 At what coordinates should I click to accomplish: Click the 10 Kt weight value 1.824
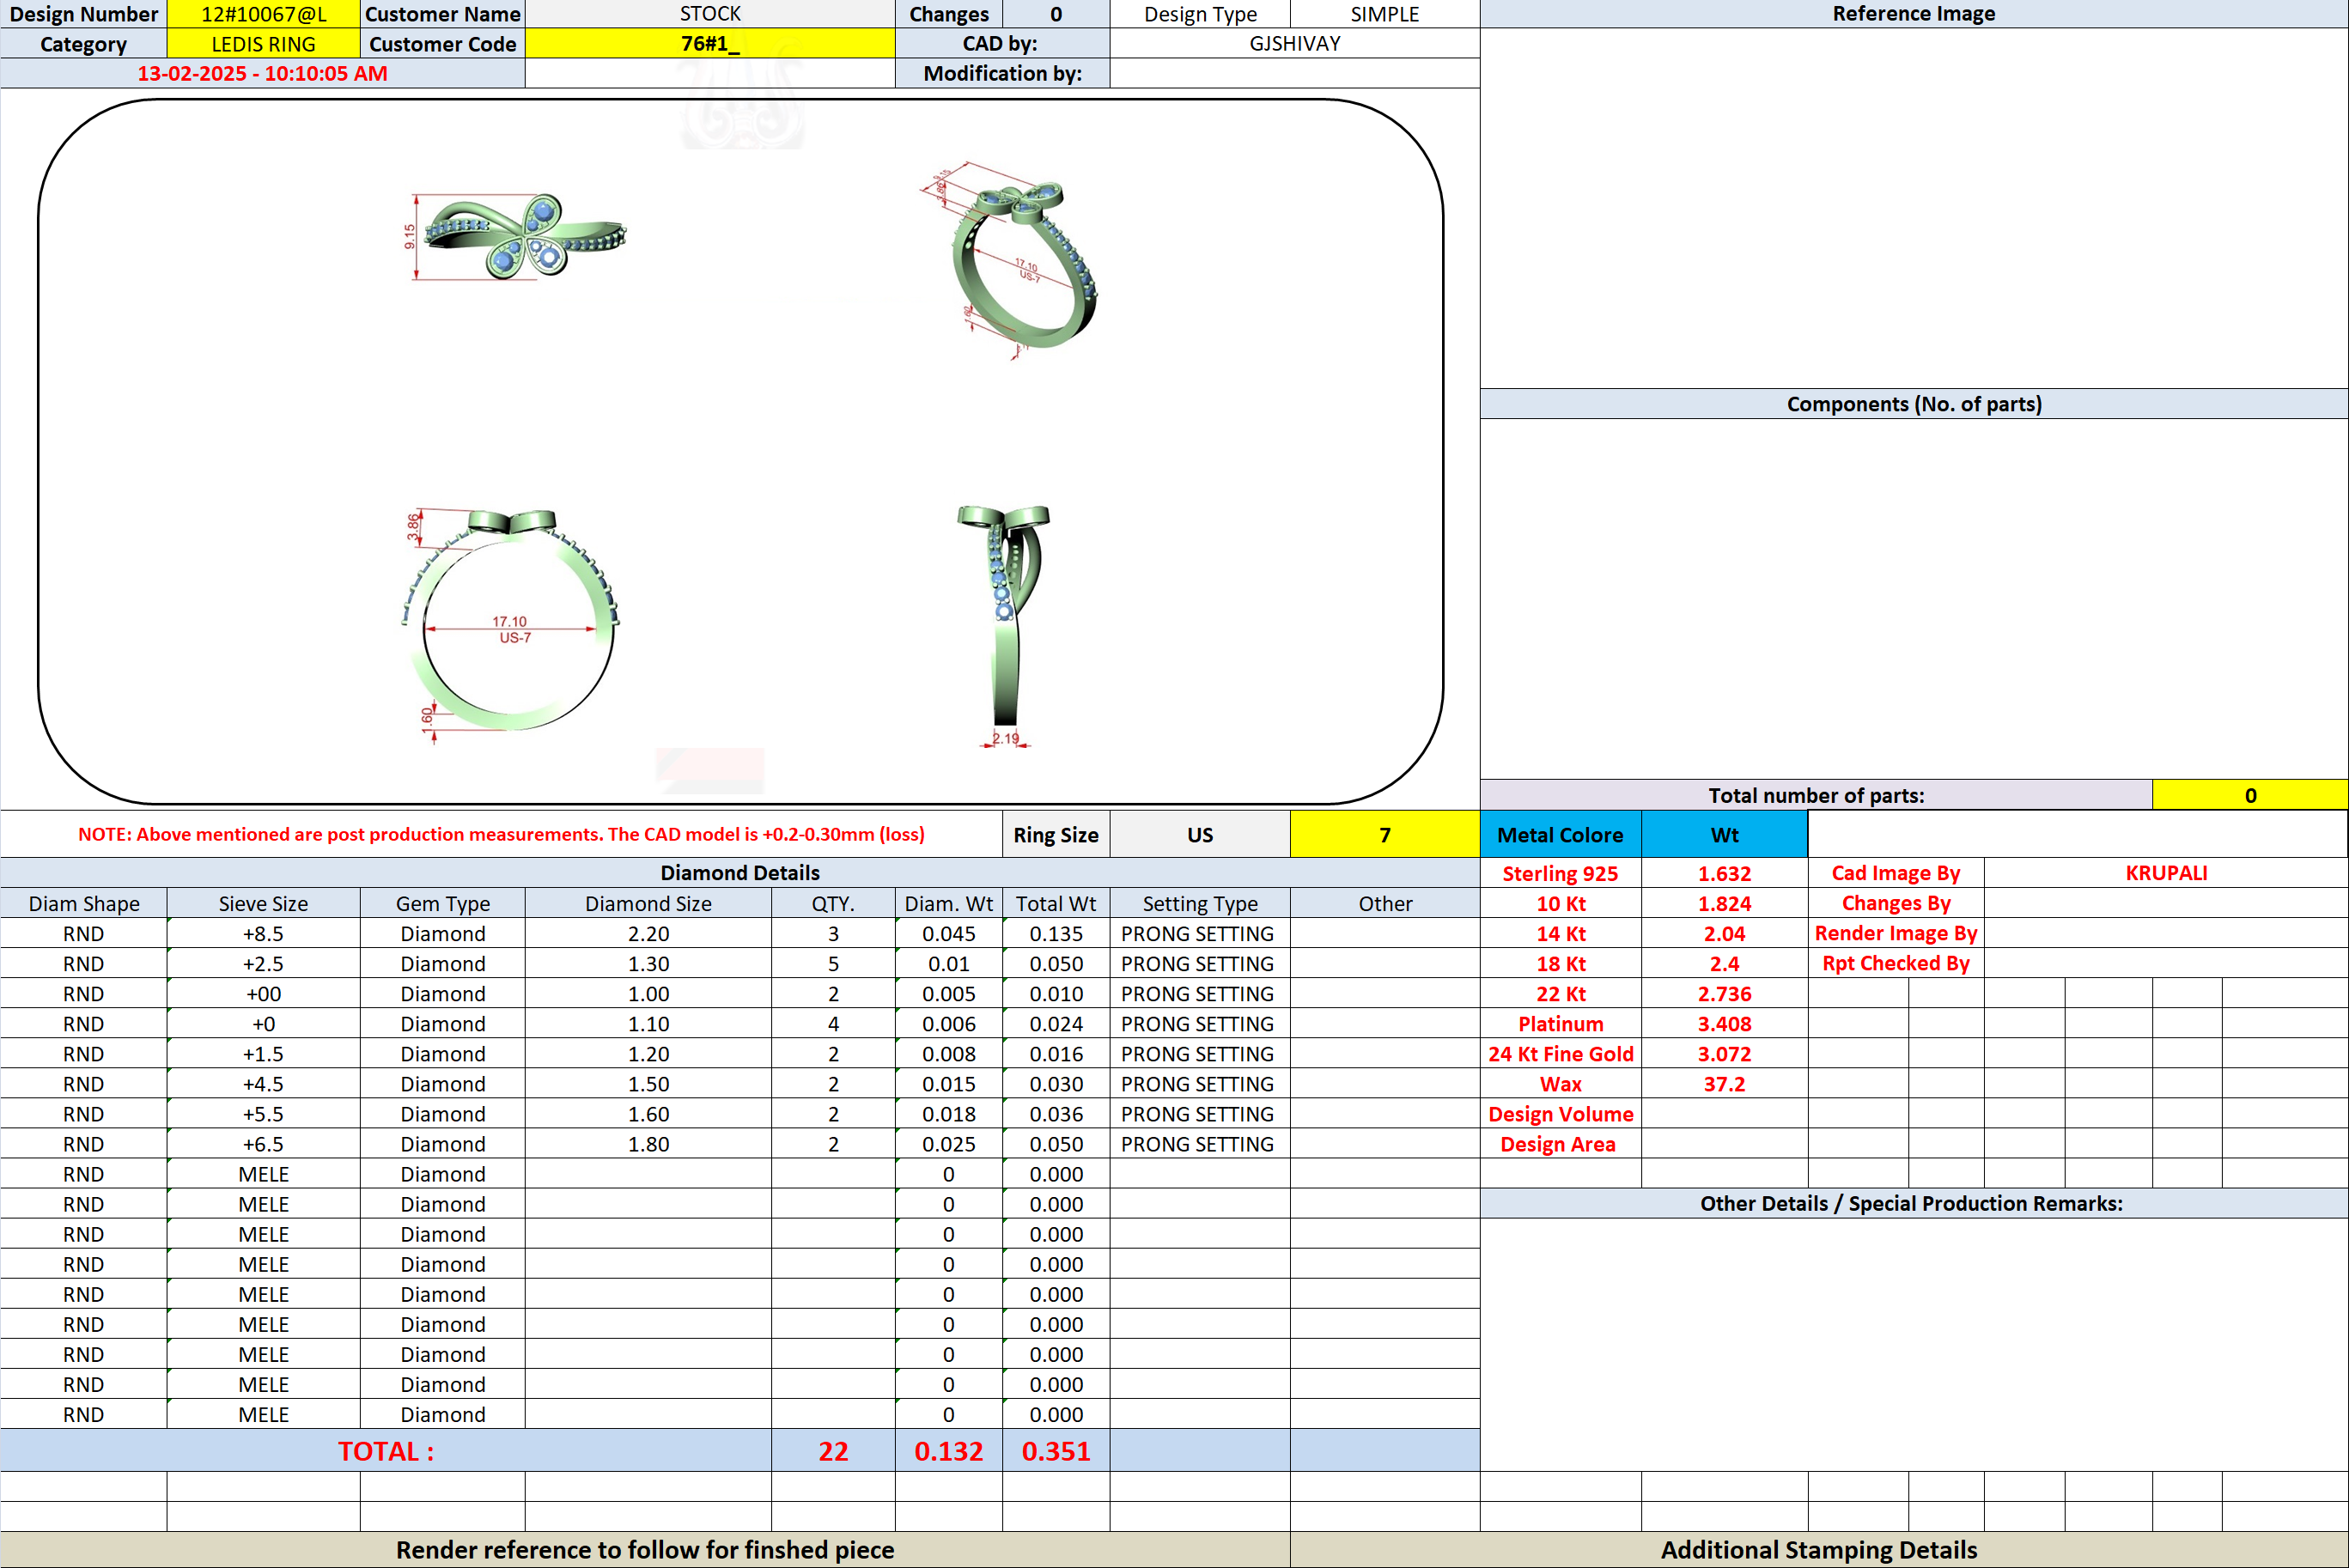(1724, 903)
